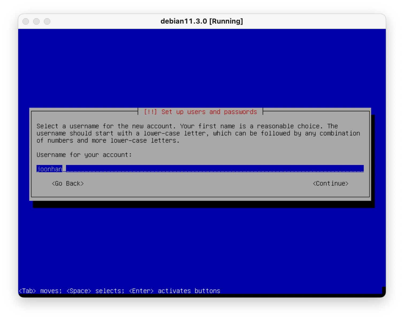Image resolution: width=404 pixels, height=320 pixels.
Task: Click the <Enter> activates buttons hint
Action: 174,291
